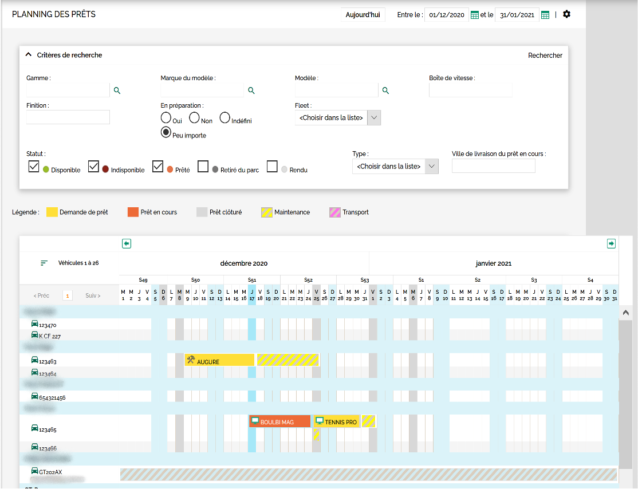638x489 pixels.
Task: Enable the Rendu status checkbox
Action: click(x=272, y=166)
